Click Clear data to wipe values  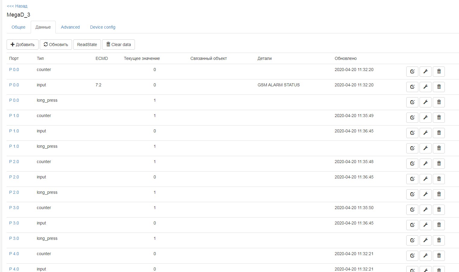tap(118, 44)
